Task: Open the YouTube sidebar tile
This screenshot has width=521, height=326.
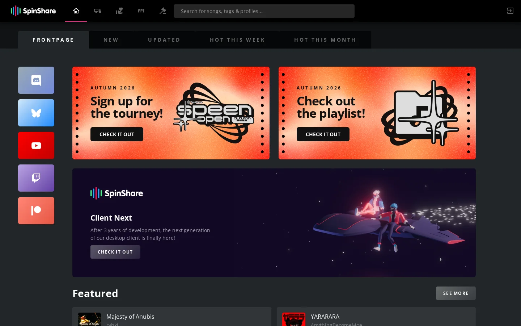Action: pos(36,145)
